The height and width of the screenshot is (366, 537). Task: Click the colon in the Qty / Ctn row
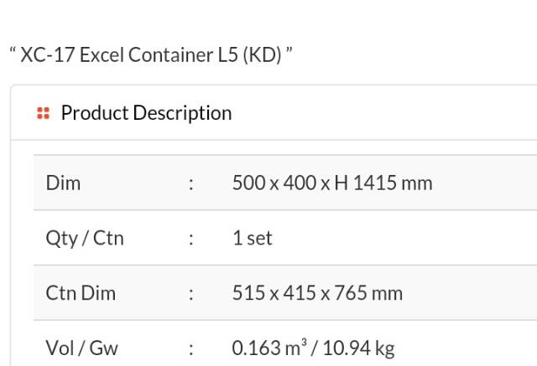click(x=191, y=238)
